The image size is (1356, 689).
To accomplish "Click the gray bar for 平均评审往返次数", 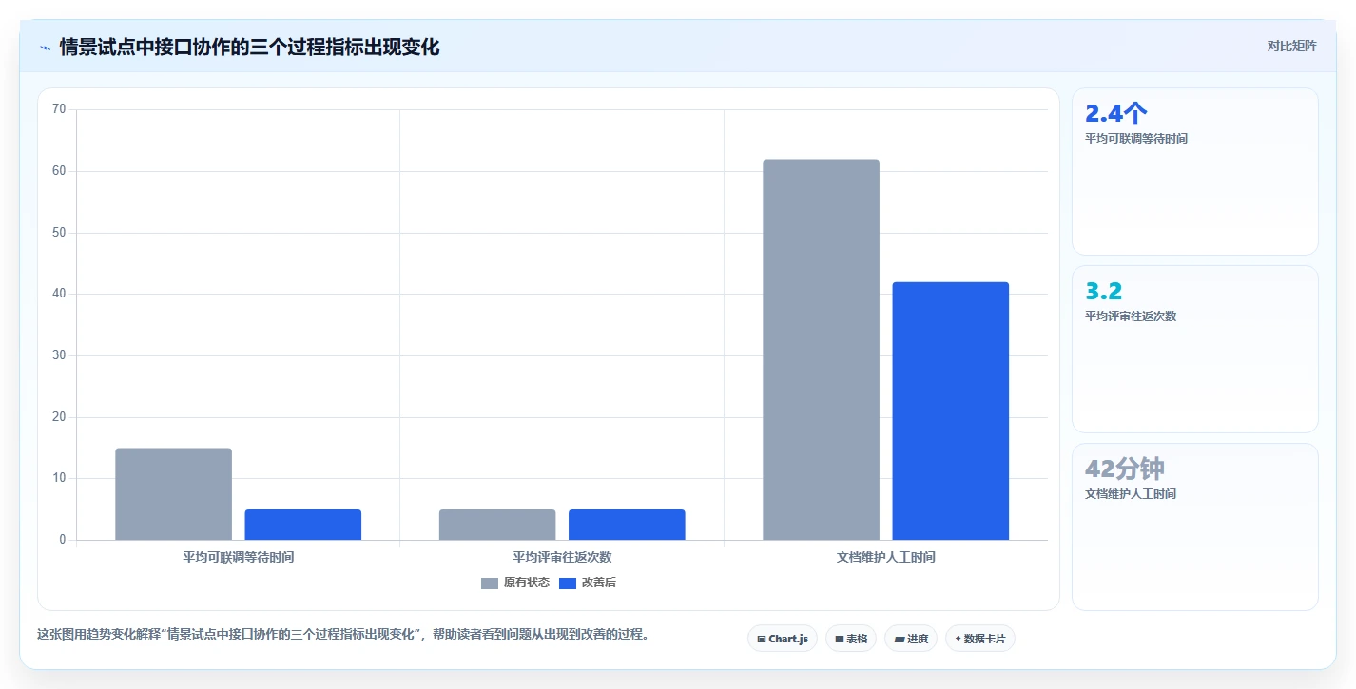I will 497,525.
